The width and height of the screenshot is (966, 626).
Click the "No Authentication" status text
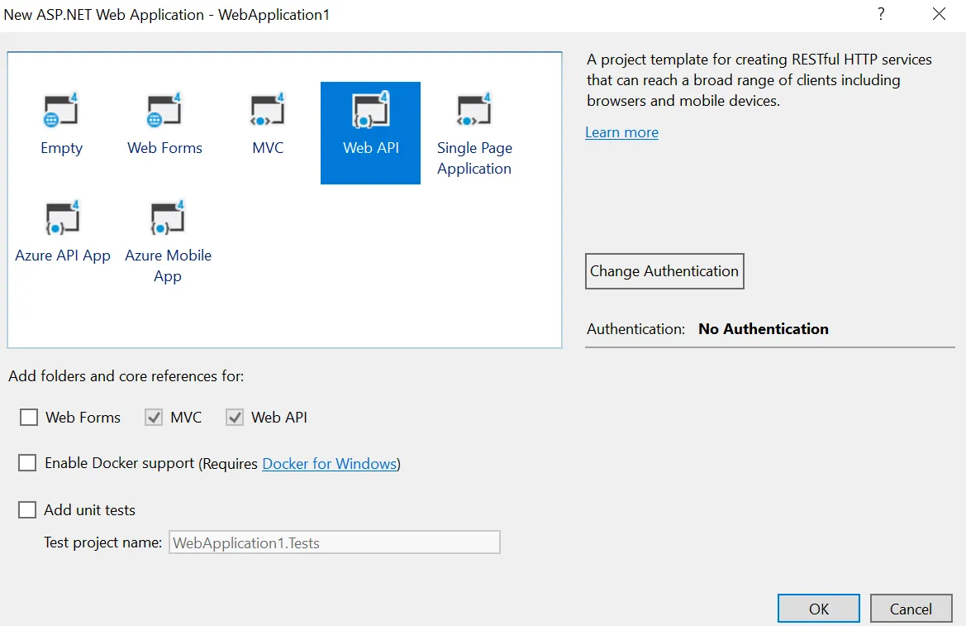(764, 329)
